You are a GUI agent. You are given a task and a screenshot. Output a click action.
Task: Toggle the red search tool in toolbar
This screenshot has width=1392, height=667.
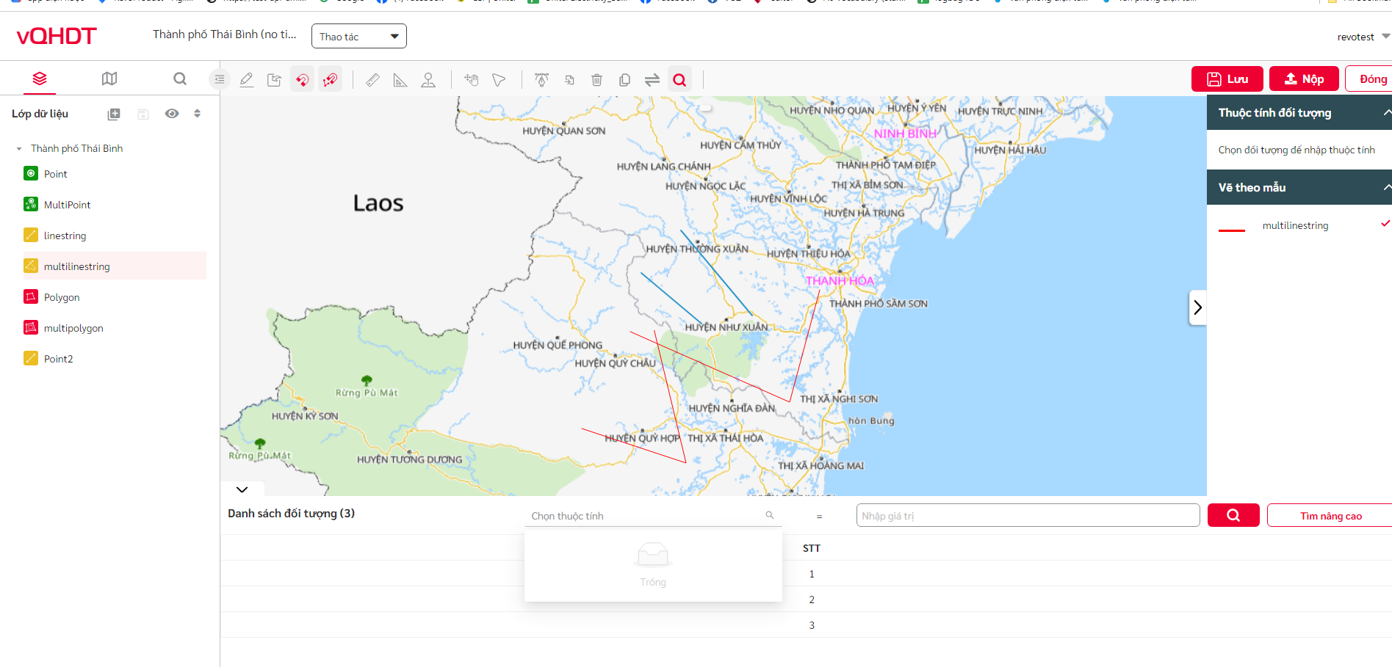679,80
